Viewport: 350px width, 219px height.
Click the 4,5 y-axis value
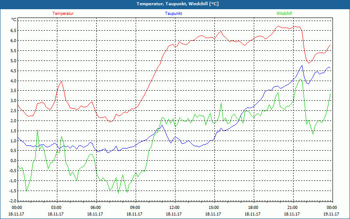[14, 71]
